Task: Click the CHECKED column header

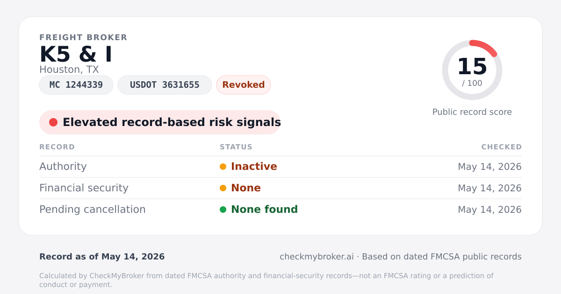Action: 502,147
